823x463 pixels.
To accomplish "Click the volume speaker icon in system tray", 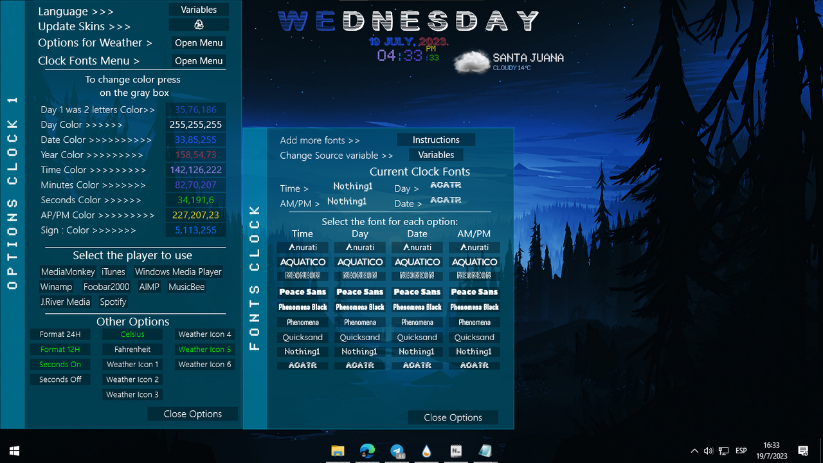I will (709, 451).
